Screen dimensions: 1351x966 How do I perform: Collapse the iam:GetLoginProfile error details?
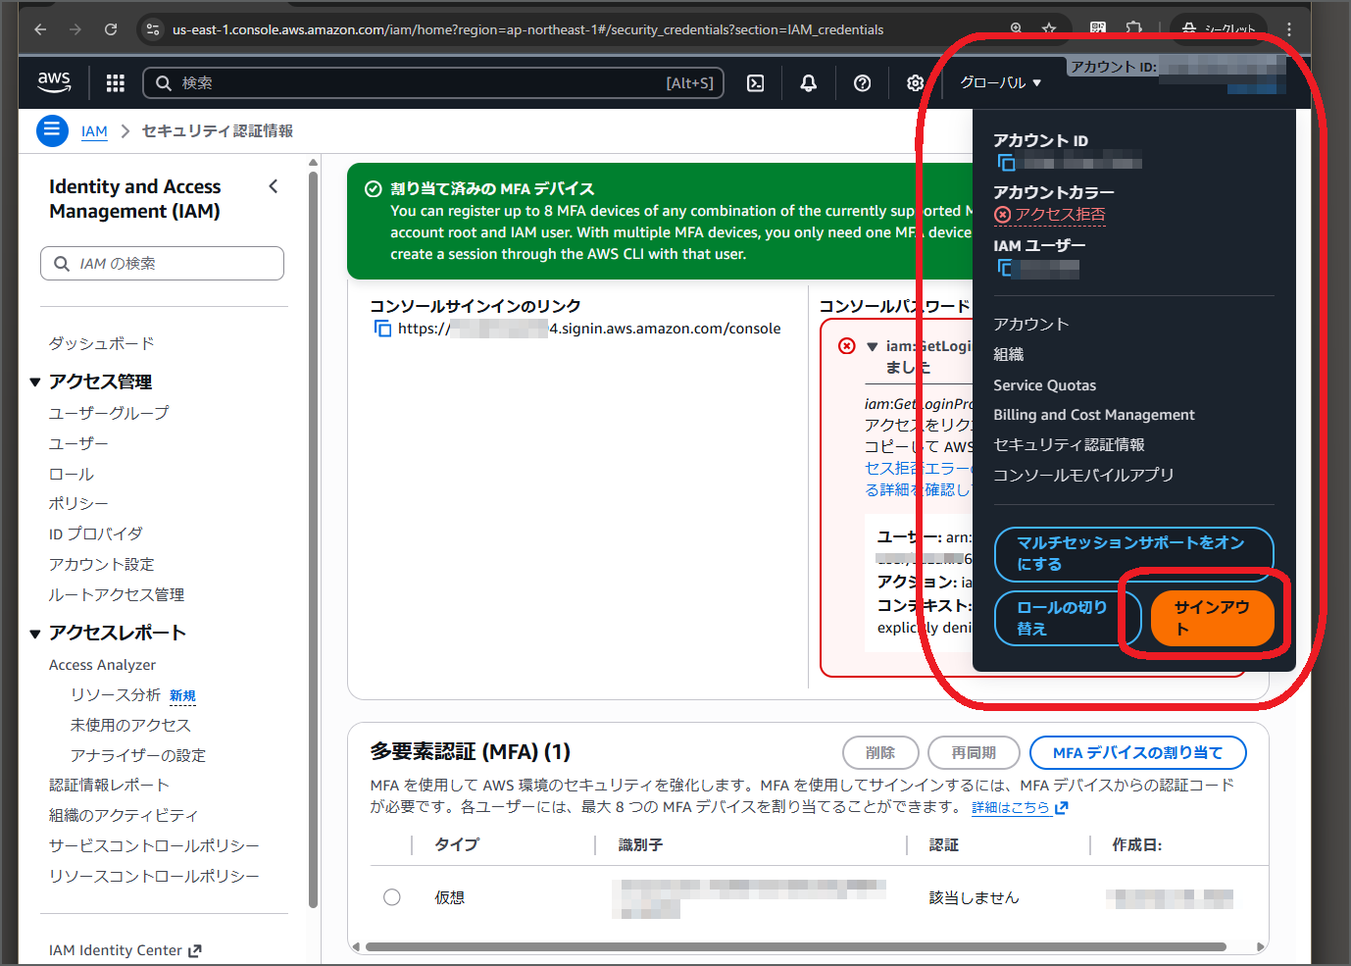click(872, 346)
